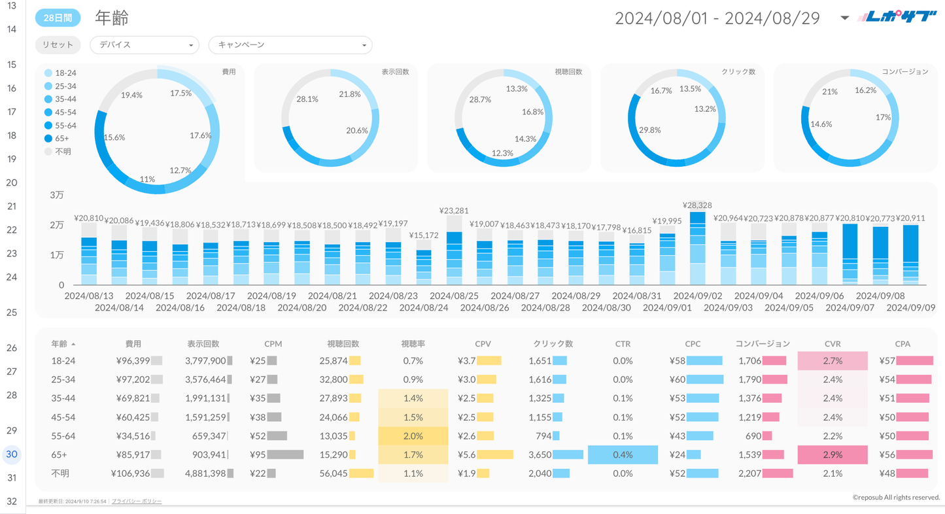Click the 19.4% label in 費用 donut
This screenshot has width=945, height=514.
click(x=131, y=95)
